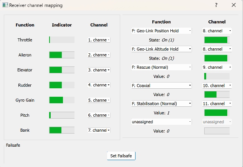
Task: Click the Gyro Gain indicator bar
Action: [62, 100]
